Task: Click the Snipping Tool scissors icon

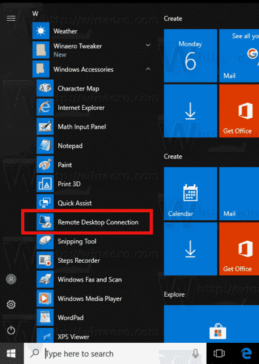Action: [x=45, y=241]
